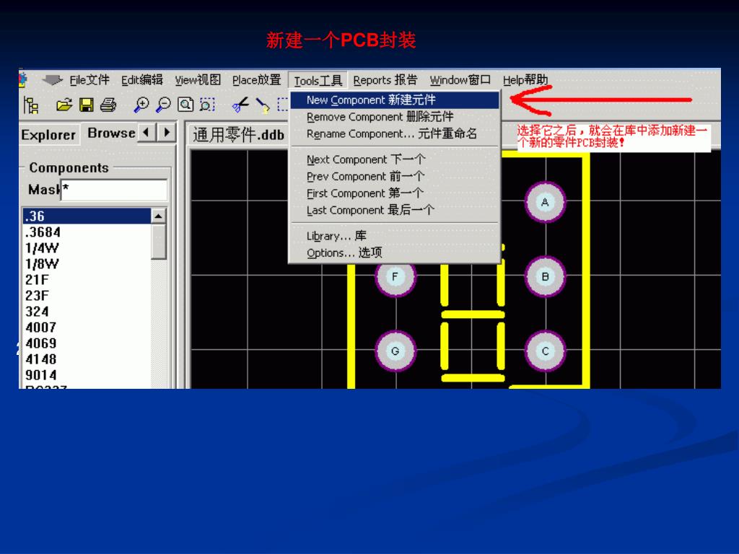The width and height of the screenshot is (739, 554).
Task: Click the component list scroll-up arrow
Action: click(x=158, y=216)
